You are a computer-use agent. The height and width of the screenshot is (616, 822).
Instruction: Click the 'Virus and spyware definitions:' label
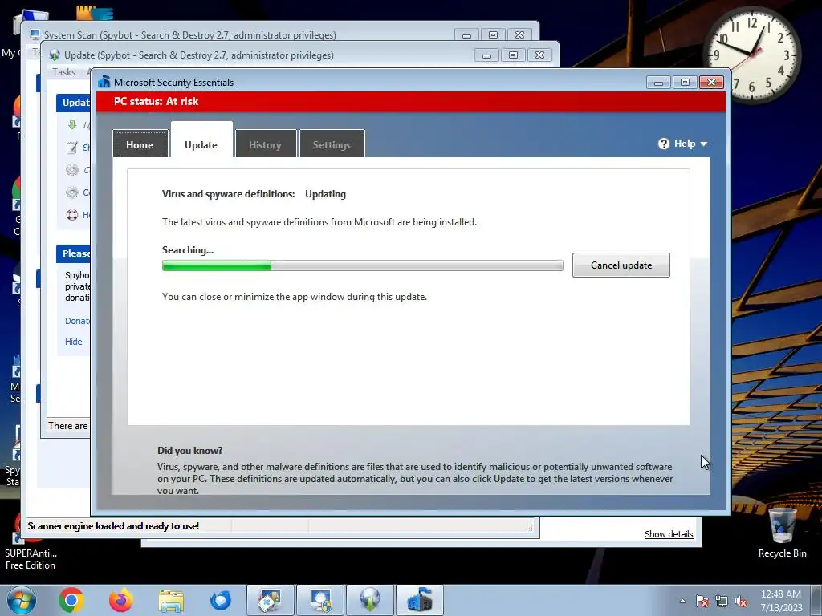pyautogui.click(x=228, y=194)
